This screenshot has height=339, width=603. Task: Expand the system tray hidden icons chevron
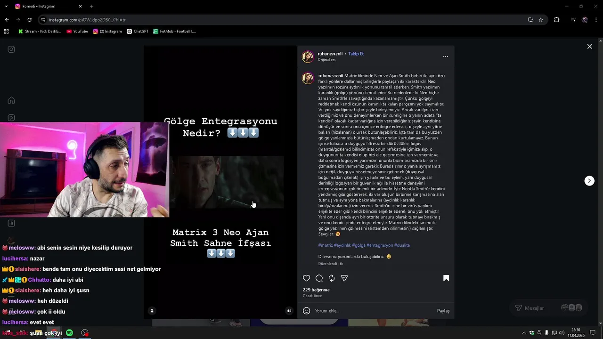tap(524, 333)
